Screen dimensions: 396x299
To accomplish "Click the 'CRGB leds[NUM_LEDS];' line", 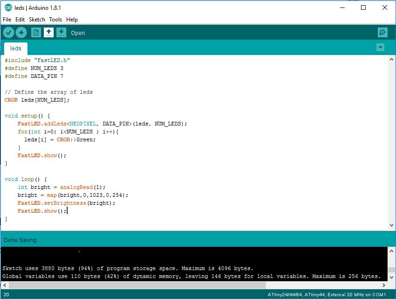I will tap(37, 100).
